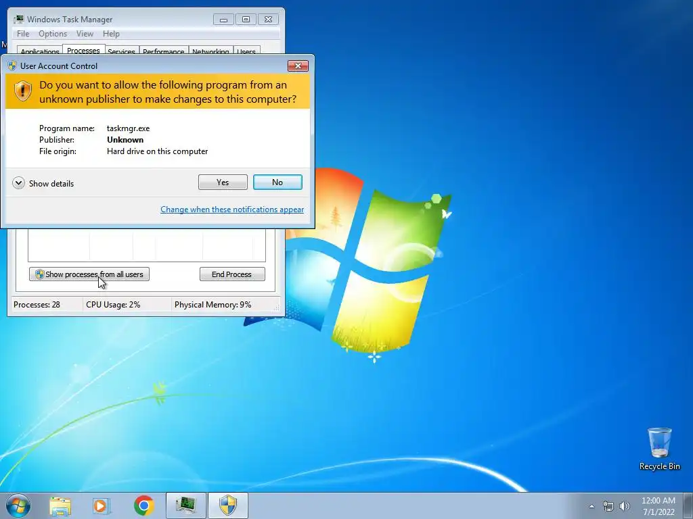The height and width of the screenshot is (519, 693).
Task: Select UAC shield taskbar button
Action: coord(228,505)
